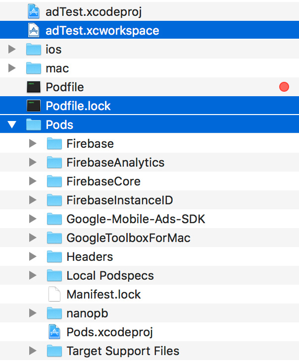Expand the ios folder
The height and width of the screenshot is (364, 299).
point(12,50)
